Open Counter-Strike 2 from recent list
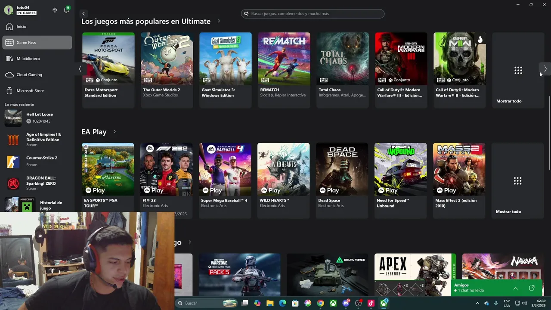 [37, 161]
